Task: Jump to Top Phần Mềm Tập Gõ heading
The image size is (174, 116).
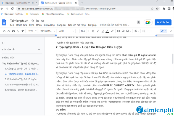Action: click(20, 63)
